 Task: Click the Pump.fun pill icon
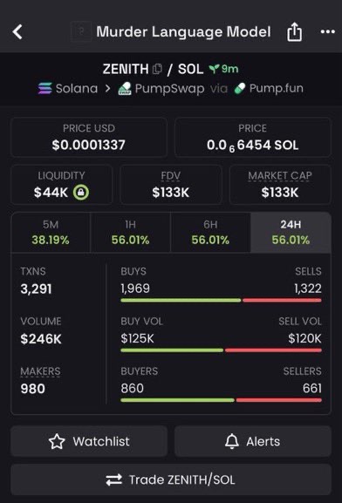pyautogui.click(x=240, y=89)
